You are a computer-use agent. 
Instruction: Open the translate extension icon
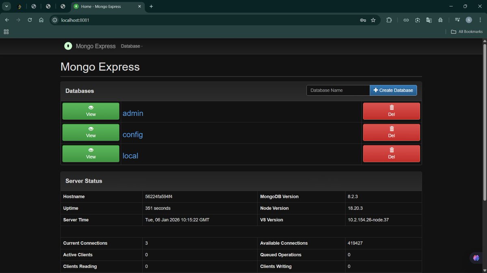[x=429, y=20]
